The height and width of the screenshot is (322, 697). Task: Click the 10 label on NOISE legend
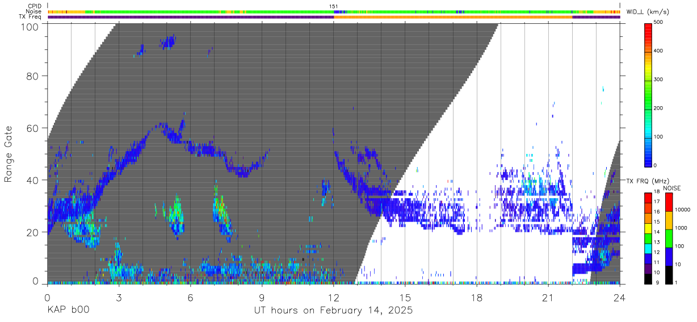click(x=678, y=264)
